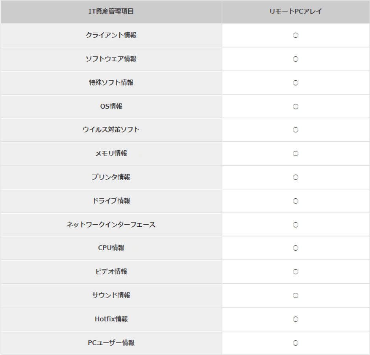Image resolution: width=370 pixels, height=355 pixels.
Task: Click the リモートPCアレイ column header
Action: [296, 11]
